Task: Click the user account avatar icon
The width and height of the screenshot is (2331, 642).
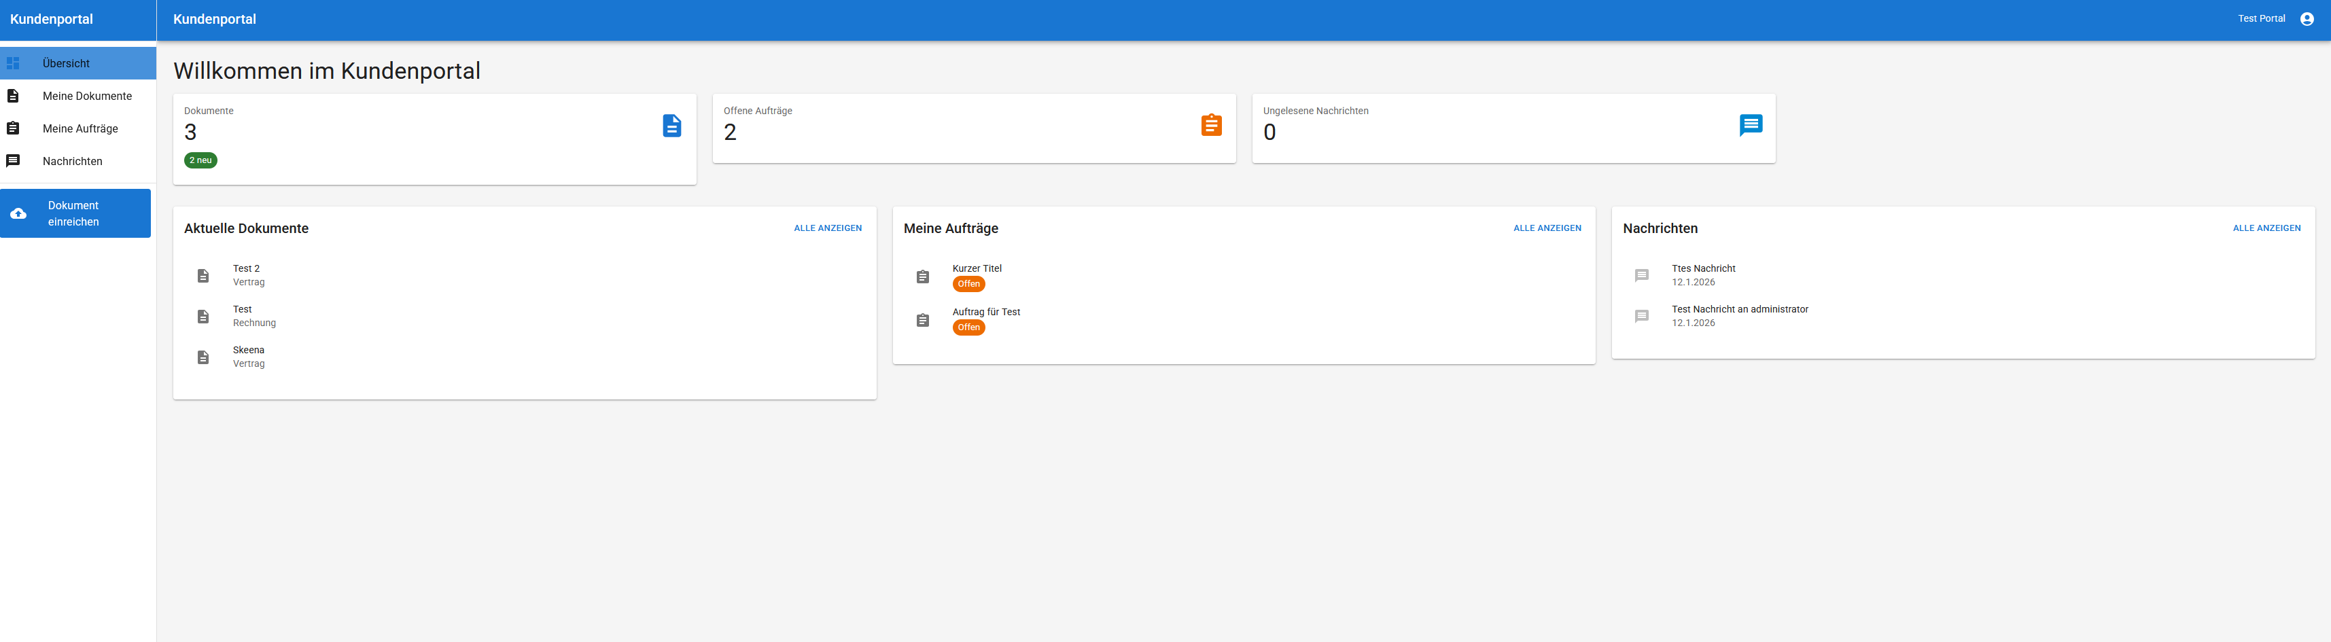Action: point(2307,19)
